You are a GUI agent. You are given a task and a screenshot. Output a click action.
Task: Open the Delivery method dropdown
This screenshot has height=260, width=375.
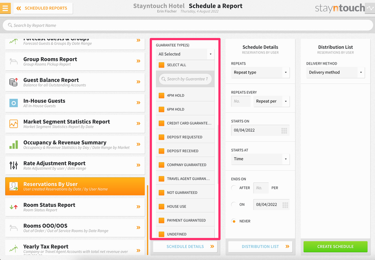tap(335, 72)
